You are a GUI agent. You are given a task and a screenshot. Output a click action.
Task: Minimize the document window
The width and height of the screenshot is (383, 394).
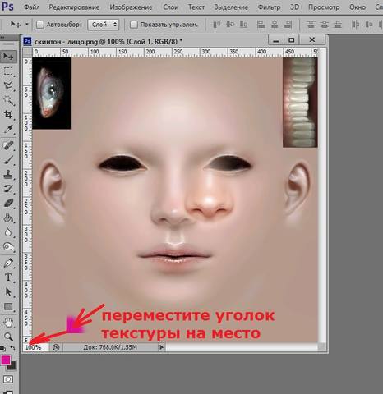[276, 40]
